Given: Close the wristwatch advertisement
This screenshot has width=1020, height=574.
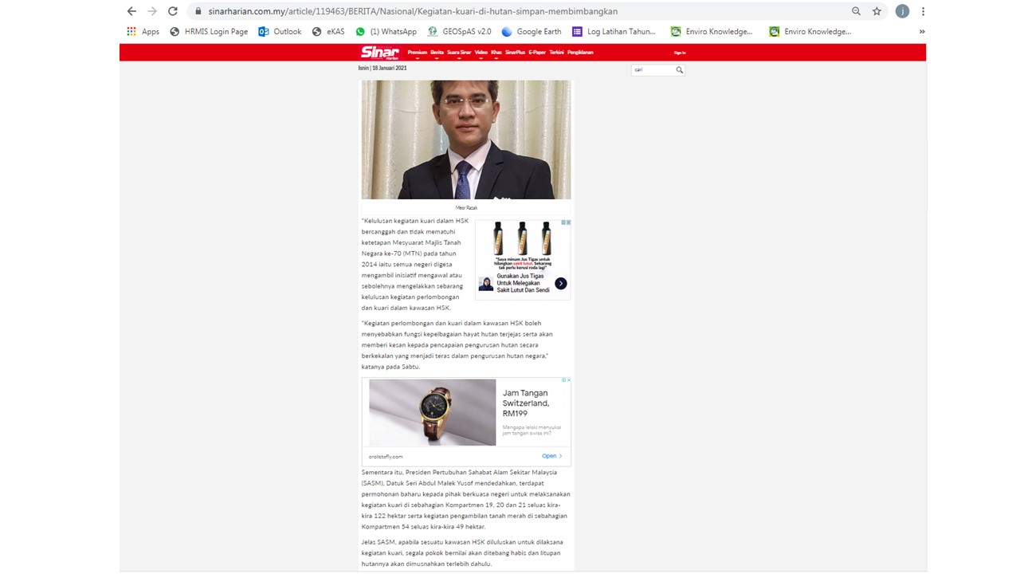Looking at the screenshot, I should pos(567,380).
